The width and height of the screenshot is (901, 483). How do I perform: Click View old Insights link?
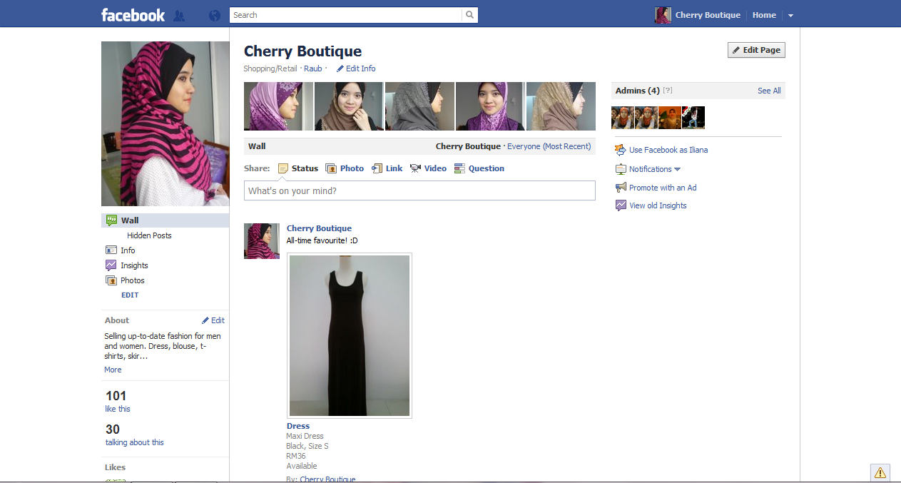pyautogui.click(x=658, y=205)
